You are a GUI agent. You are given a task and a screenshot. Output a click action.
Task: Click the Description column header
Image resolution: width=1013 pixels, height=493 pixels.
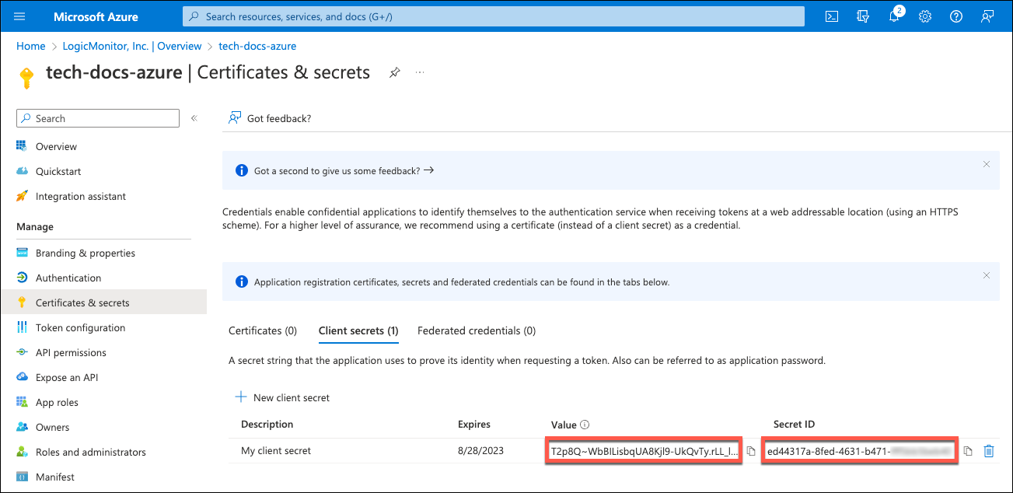tap(267, 425)
